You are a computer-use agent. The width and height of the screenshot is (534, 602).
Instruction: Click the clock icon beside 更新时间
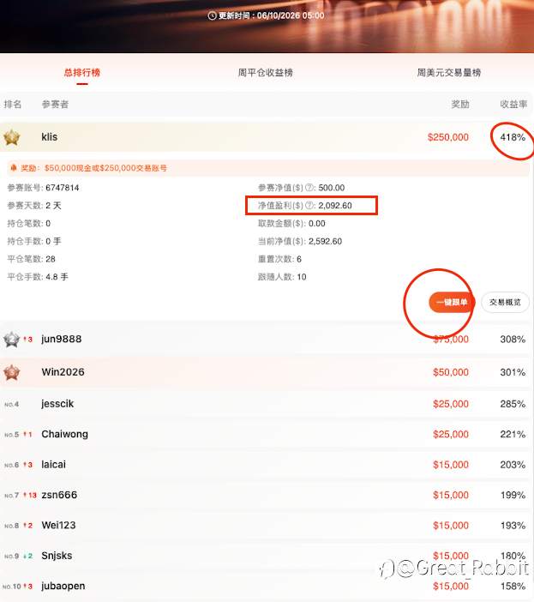[x=212, y=15]
